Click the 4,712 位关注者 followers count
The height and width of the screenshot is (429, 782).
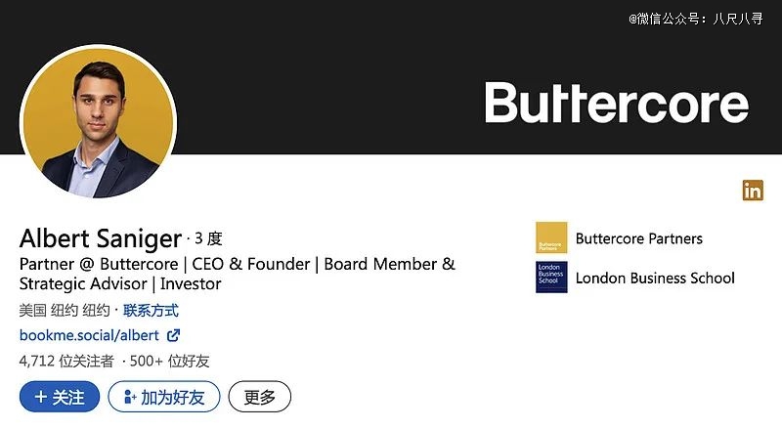tap(66, 361)
